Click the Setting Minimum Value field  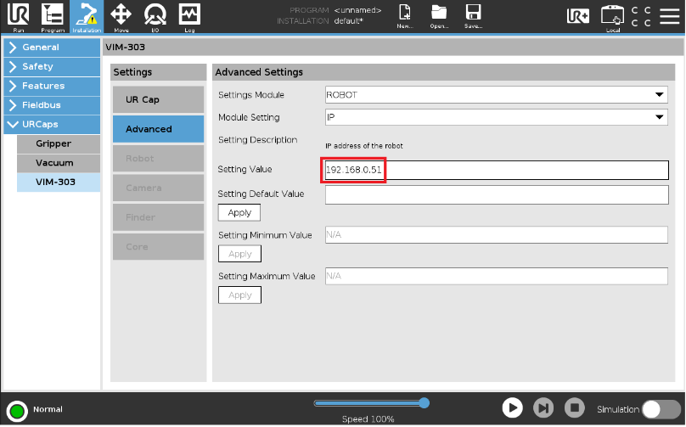tap(497, 235)
